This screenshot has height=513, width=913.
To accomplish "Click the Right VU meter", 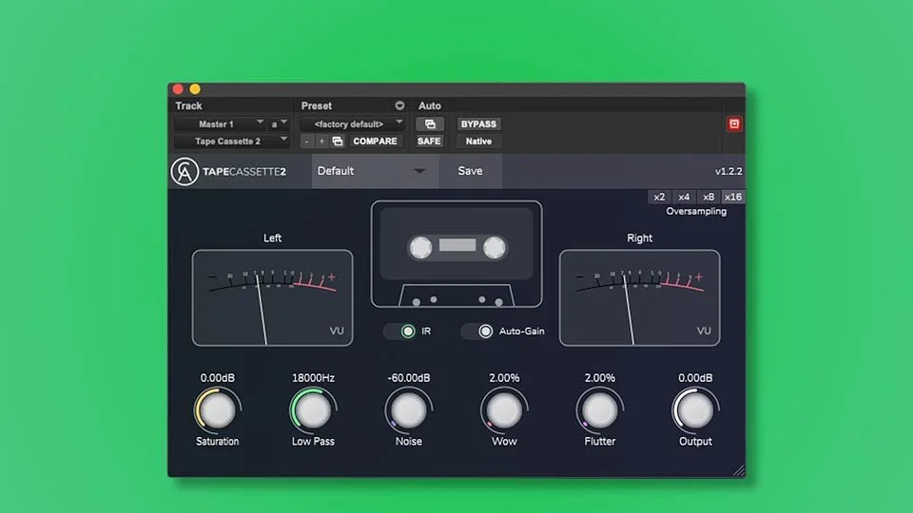I will click(x=639, y=297).
